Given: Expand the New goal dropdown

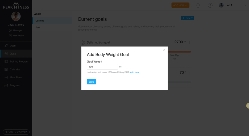Looking at the screenshot, I should [187, 18].
